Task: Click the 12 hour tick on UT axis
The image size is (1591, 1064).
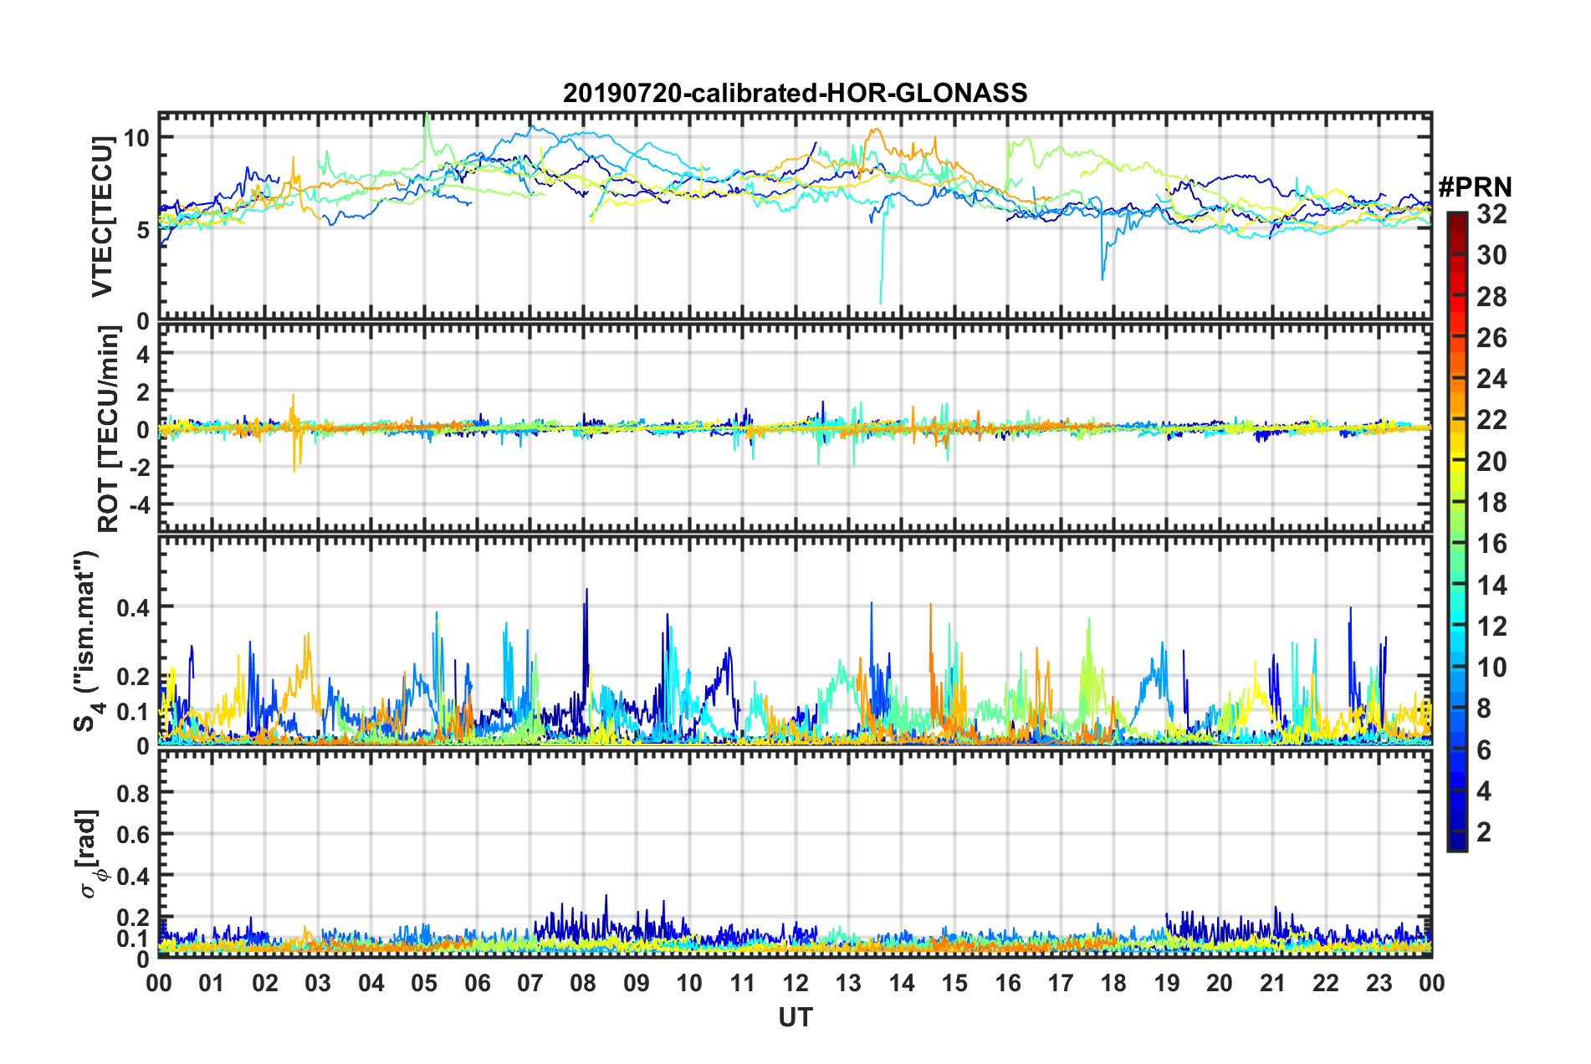Action: [x=795, y=982]
